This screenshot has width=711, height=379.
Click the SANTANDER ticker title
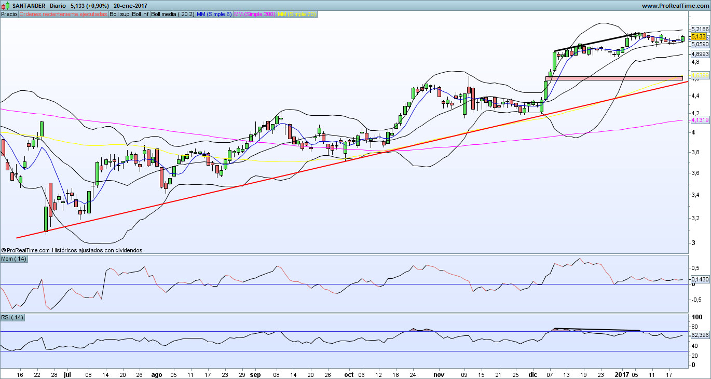point(29,6)
